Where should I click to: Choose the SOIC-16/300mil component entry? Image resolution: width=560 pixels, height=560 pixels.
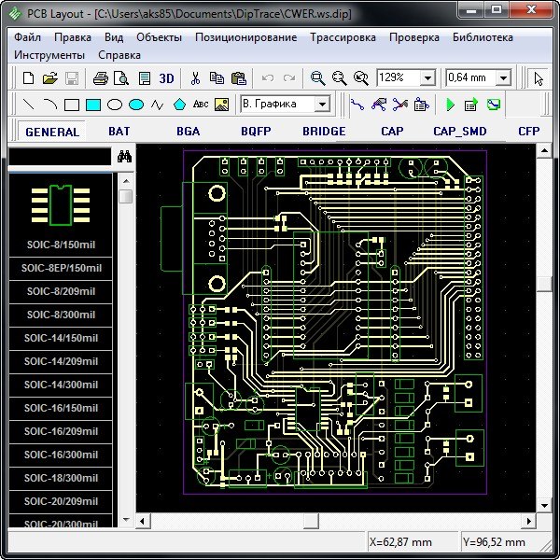[61, 455]
